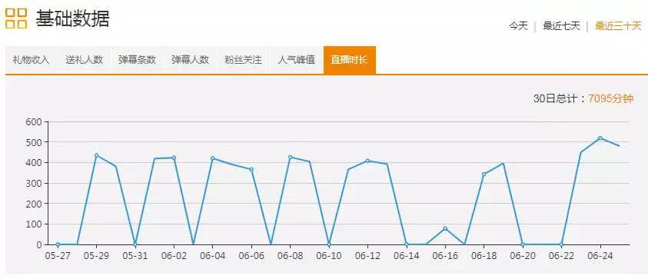Click the 05-31 x-axis date label
The width and height of the screenshot is (648, 279).
135,256
